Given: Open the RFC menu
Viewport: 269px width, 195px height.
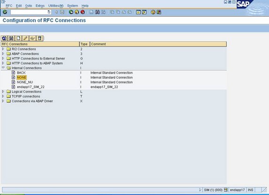Looking at the screenshot, I should [x=9, y=6].
